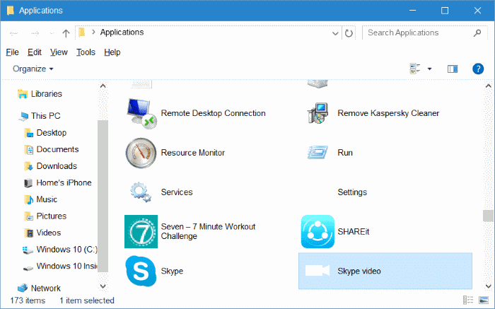This screenshot has height=309, width=495.
Task: Click the file list scrollbar thumb
Action: (488, 216)
